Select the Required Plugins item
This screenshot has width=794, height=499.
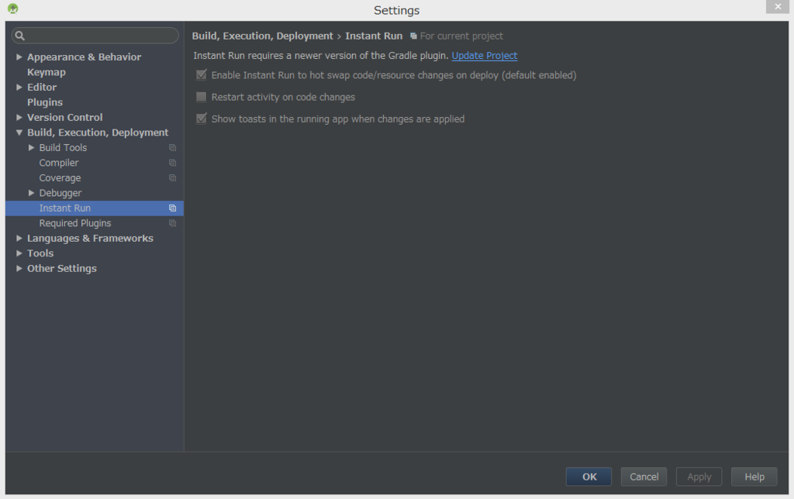coord(75,223)
